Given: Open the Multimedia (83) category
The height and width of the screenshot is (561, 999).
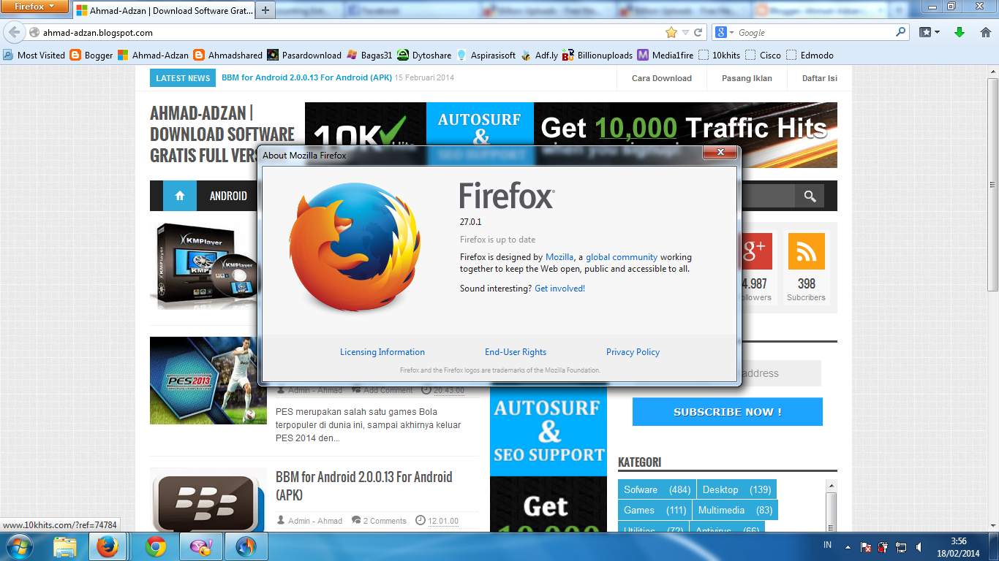Looking at the screenshot, I should (735, 510).
